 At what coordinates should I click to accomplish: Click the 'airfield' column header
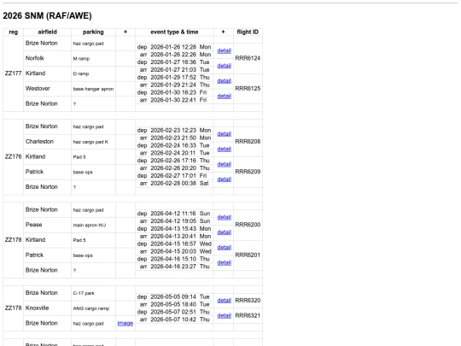click(47, 32)
